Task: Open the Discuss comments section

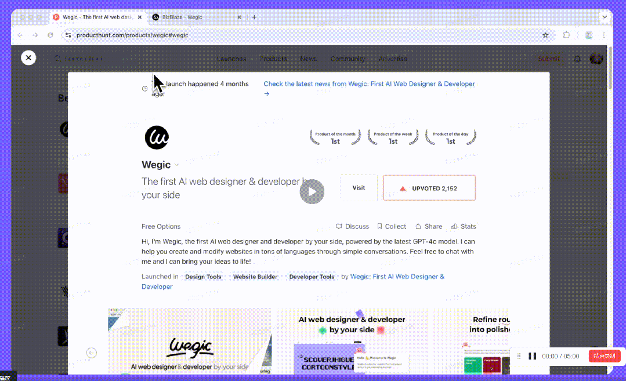Action: pyautogui.click(x=352, y=227)
